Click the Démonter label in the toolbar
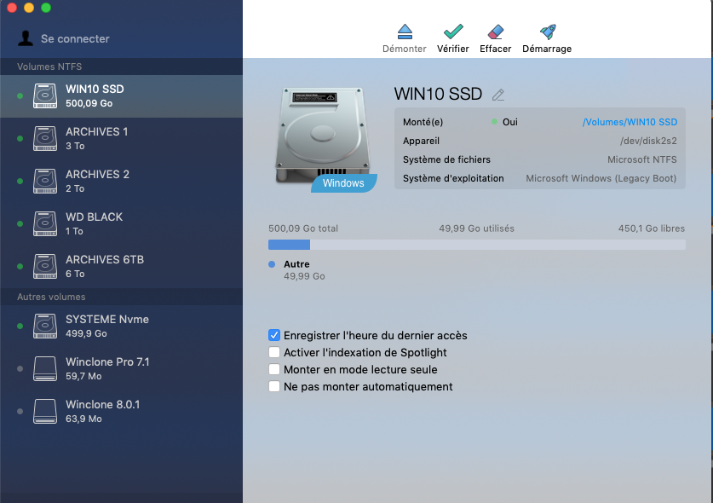The height and width of the screenshot is (503, 713). coord(405,49)
